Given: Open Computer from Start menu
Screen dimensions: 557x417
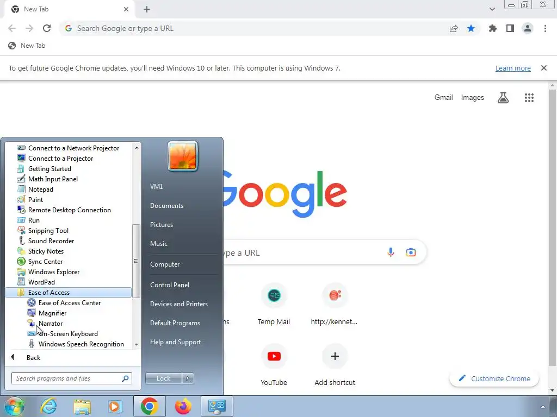Looking at the screenshot, I should (x=165, y=264).
